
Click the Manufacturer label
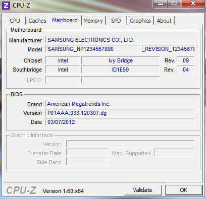tap(25, 40)
